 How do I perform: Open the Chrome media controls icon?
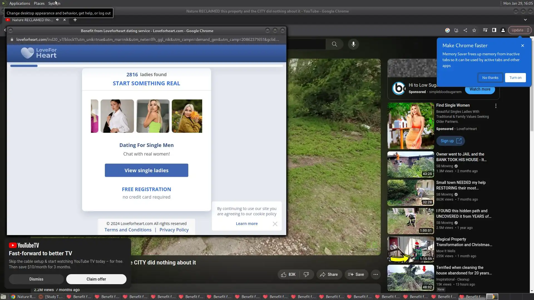[485, 30]
